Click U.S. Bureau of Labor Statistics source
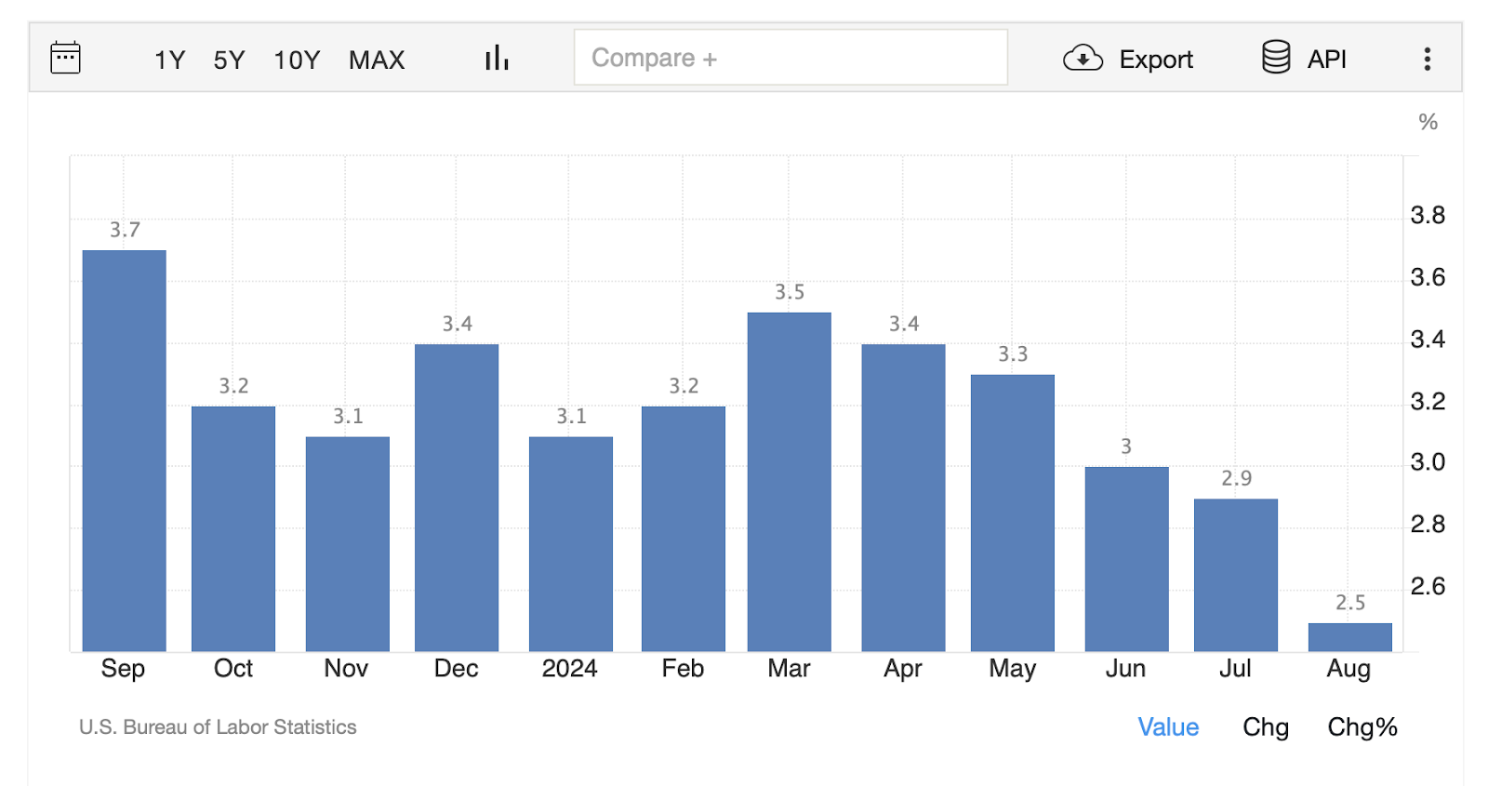Viewport: 1488px width, 786px height. 218,727
